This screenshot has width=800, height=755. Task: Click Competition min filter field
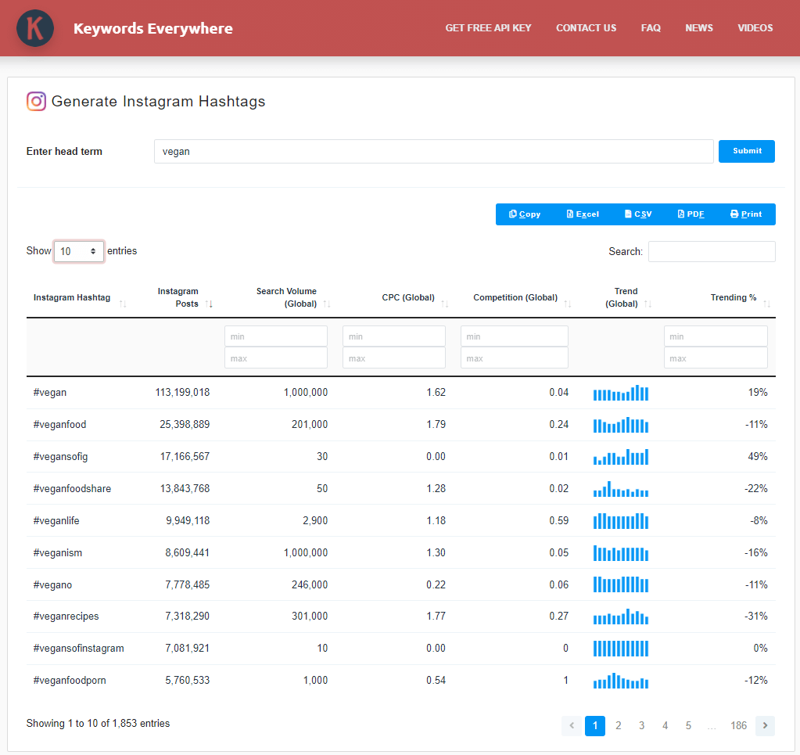coord(515,336)
